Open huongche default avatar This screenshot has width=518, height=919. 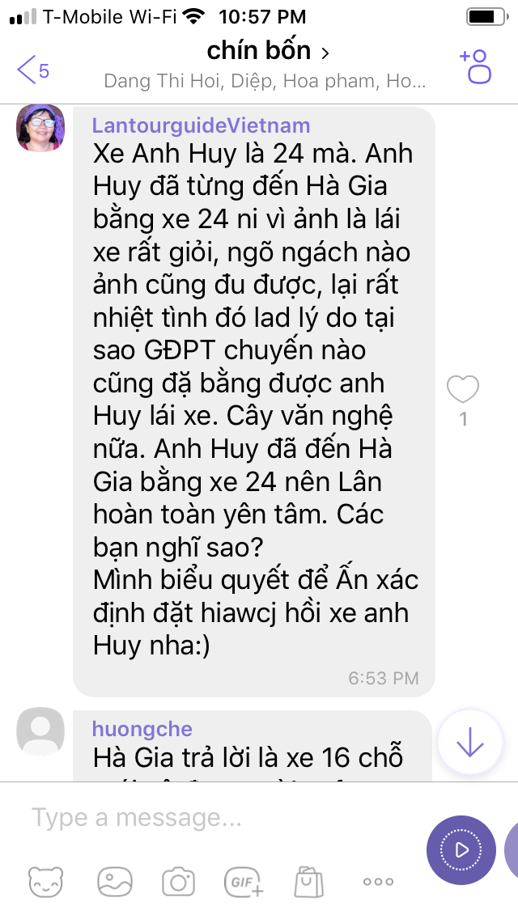[40, 731]
